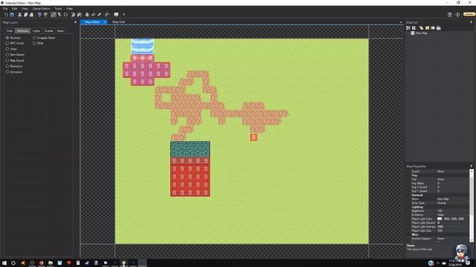This screenshot has width=476, height=267.
Task: Collapse the Fog property category
Action: click(408, 175)
